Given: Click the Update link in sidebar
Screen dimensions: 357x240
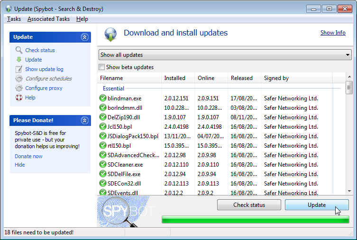Looking at the screenshot, I should click(34, 60).
